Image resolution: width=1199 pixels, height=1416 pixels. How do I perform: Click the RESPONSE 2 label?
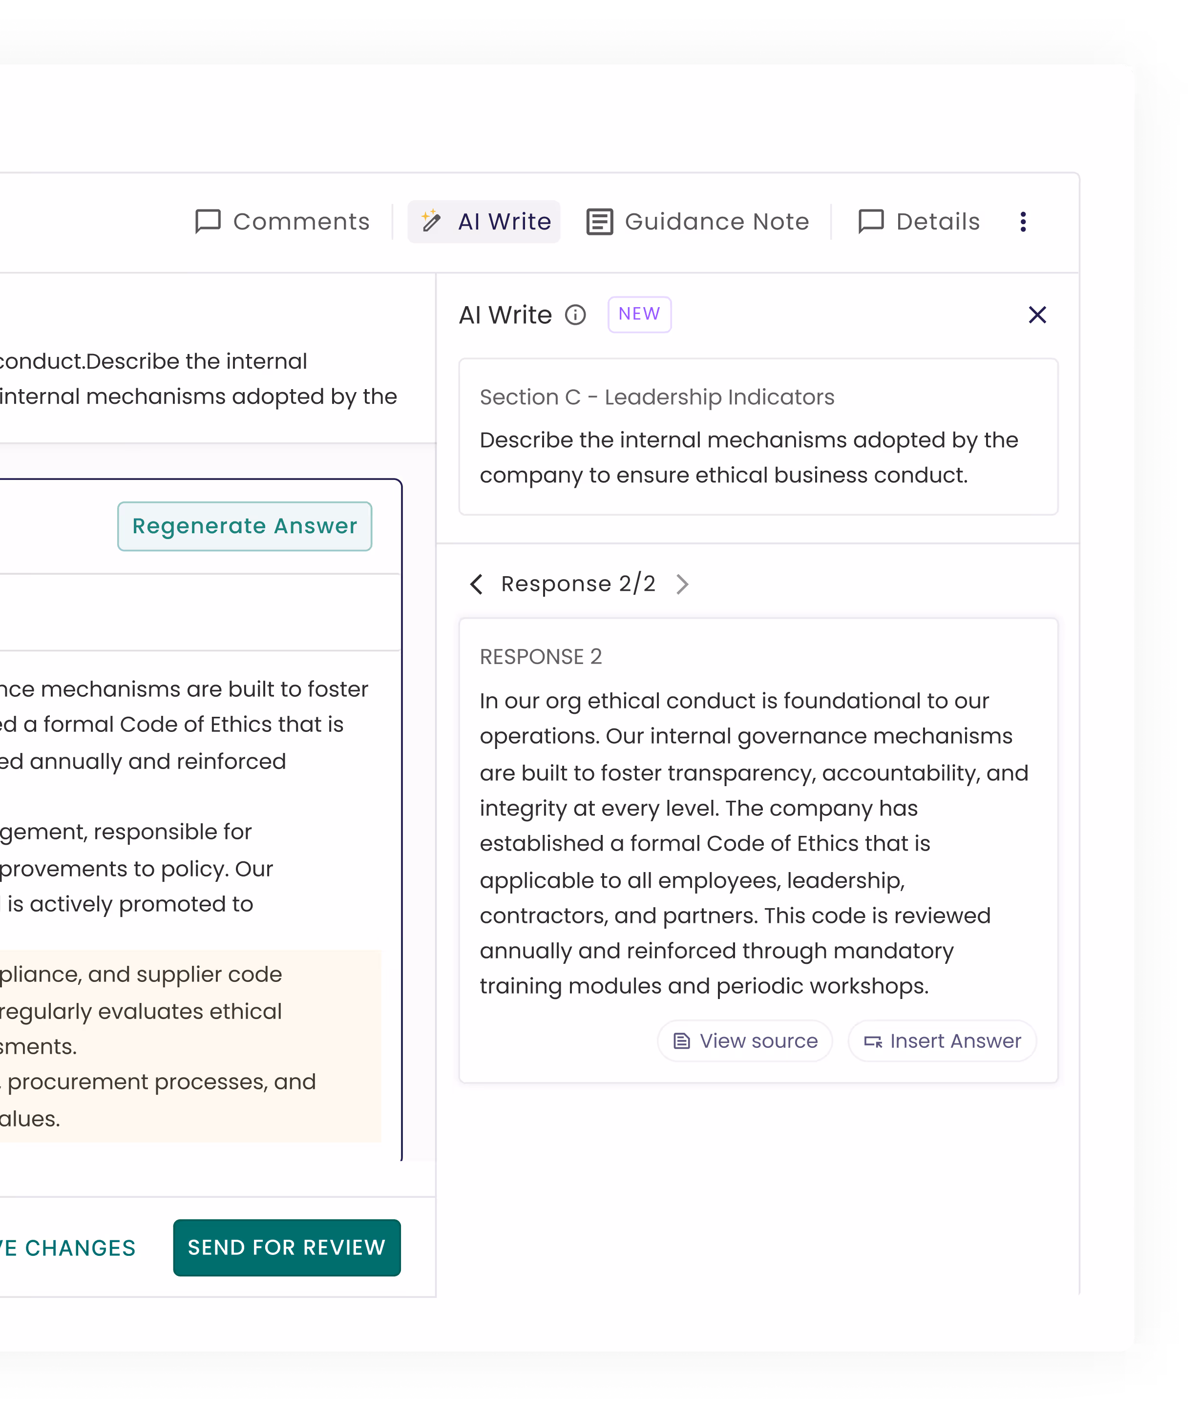(x=541, y=656)
